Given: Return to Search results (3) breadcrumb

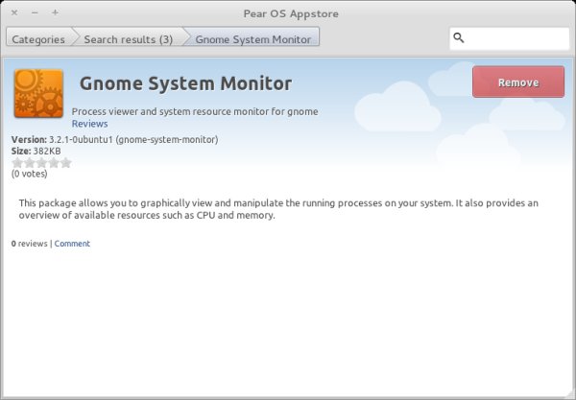Looking at the screenshot, I should pos(129,39).
